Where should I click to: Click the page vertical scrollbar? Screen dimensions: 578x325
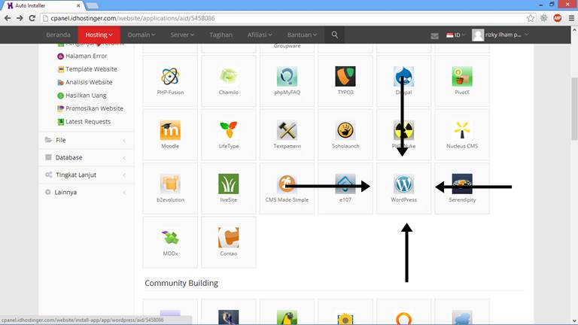coord(574,108)
